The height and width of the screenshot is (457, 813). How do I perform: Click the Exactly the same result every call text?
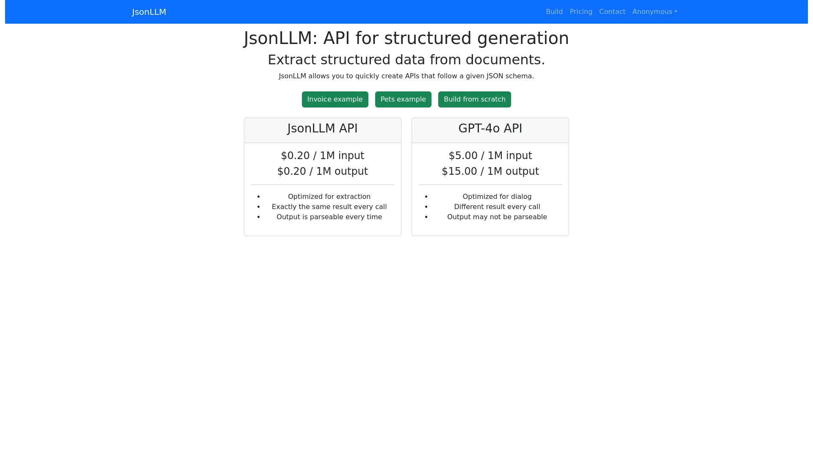tap(329, 206)
